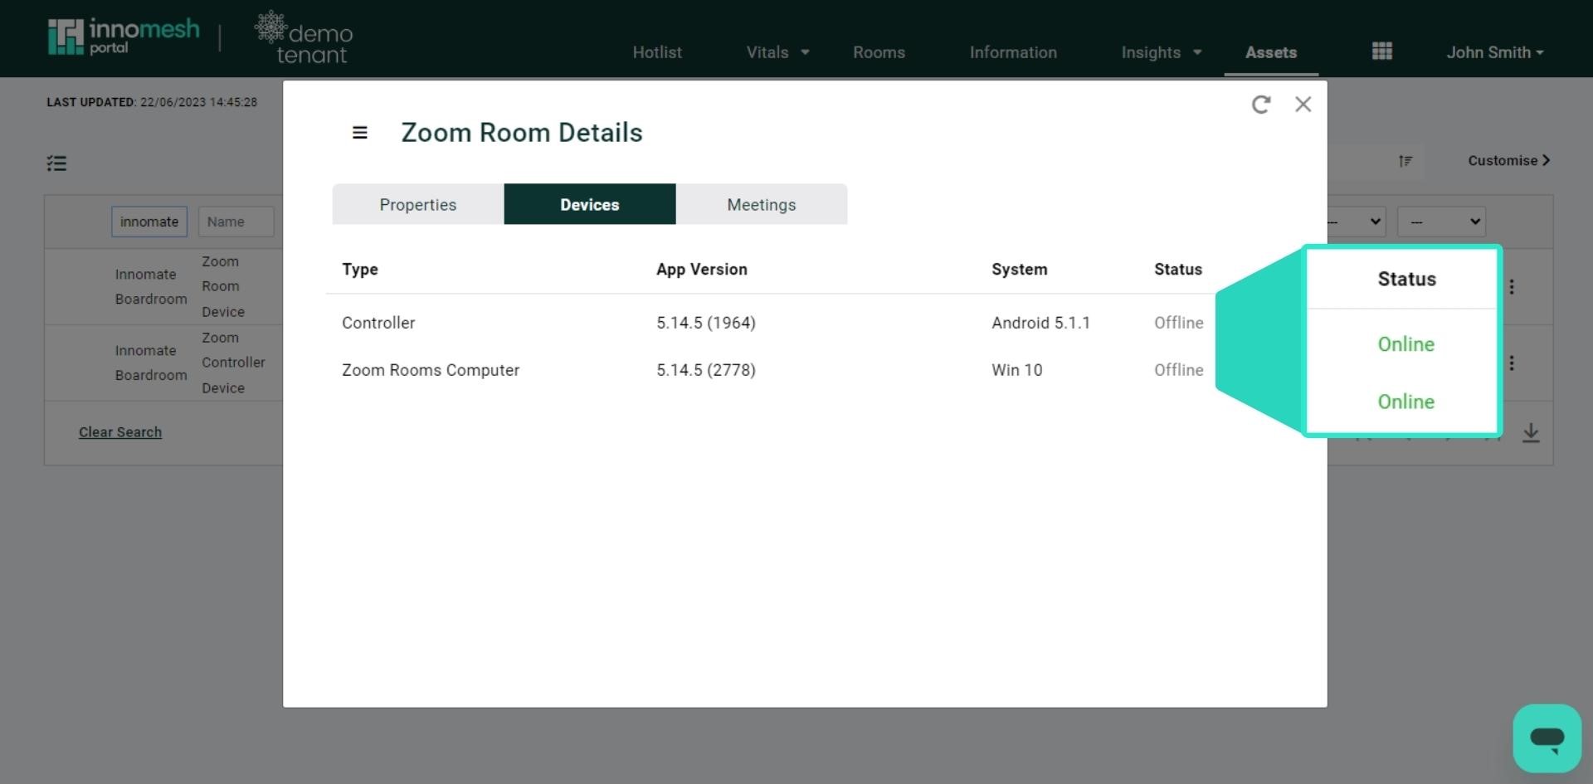The width and height of the screenshot is (1593, 784).
Task: Open the apps grid icon in navbar
Action: click(1381, 51)
